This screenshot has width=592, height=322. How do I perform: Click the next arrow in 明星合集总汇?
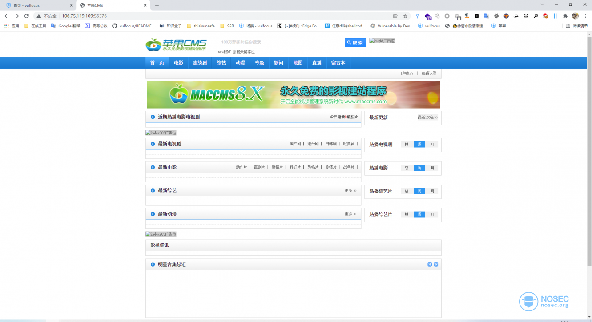tap(436, 264)
